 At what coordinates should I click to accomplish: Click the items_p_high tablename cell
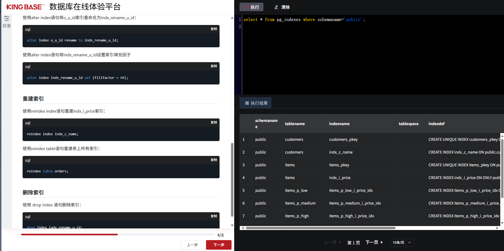304,216
